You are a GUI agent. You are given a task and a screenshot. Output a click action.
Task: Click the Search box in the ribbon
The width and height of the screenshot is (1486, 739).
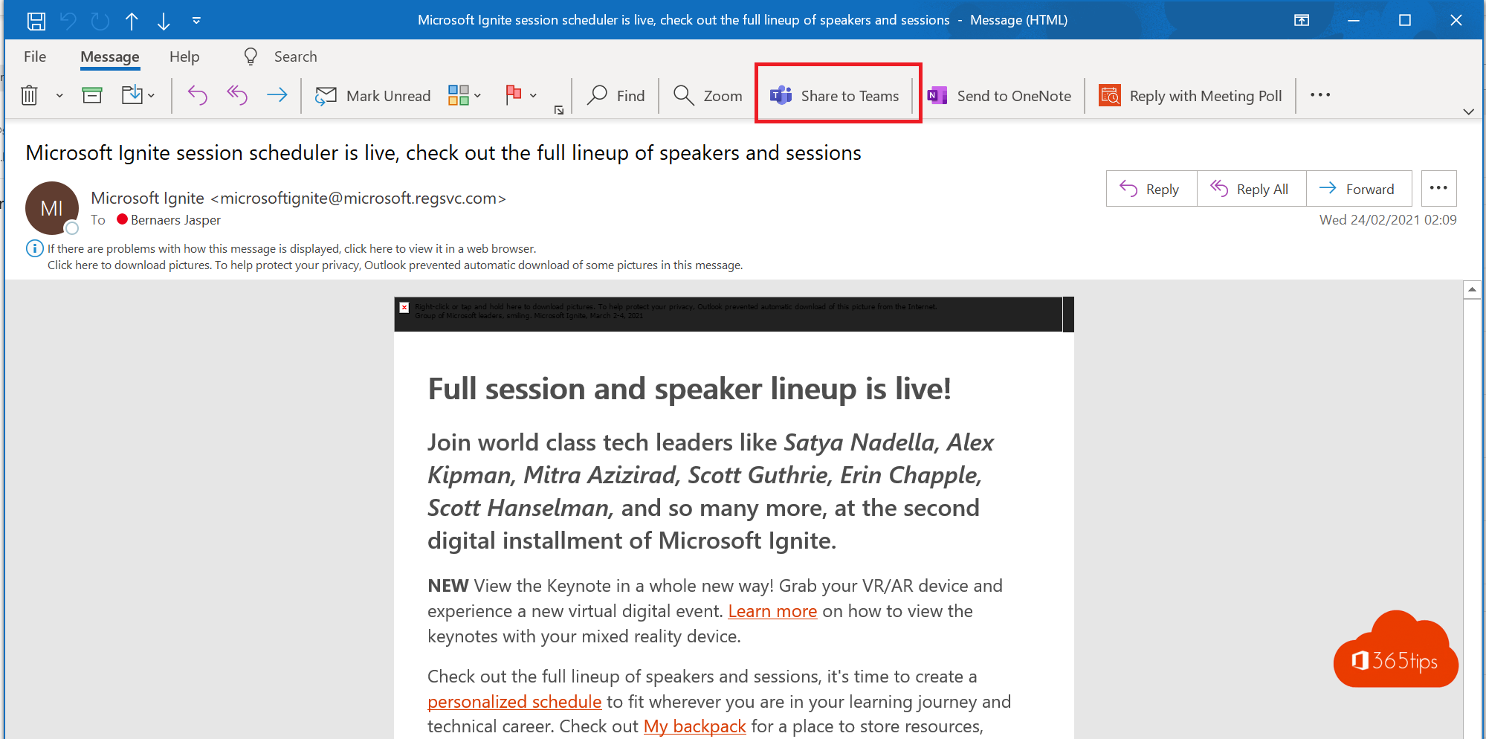click(x=295, y=57)
